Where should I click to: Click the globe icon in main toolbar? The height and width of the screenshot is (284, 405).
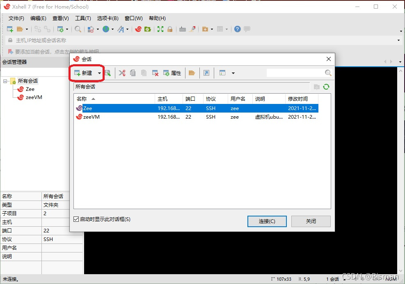(106, 29)
